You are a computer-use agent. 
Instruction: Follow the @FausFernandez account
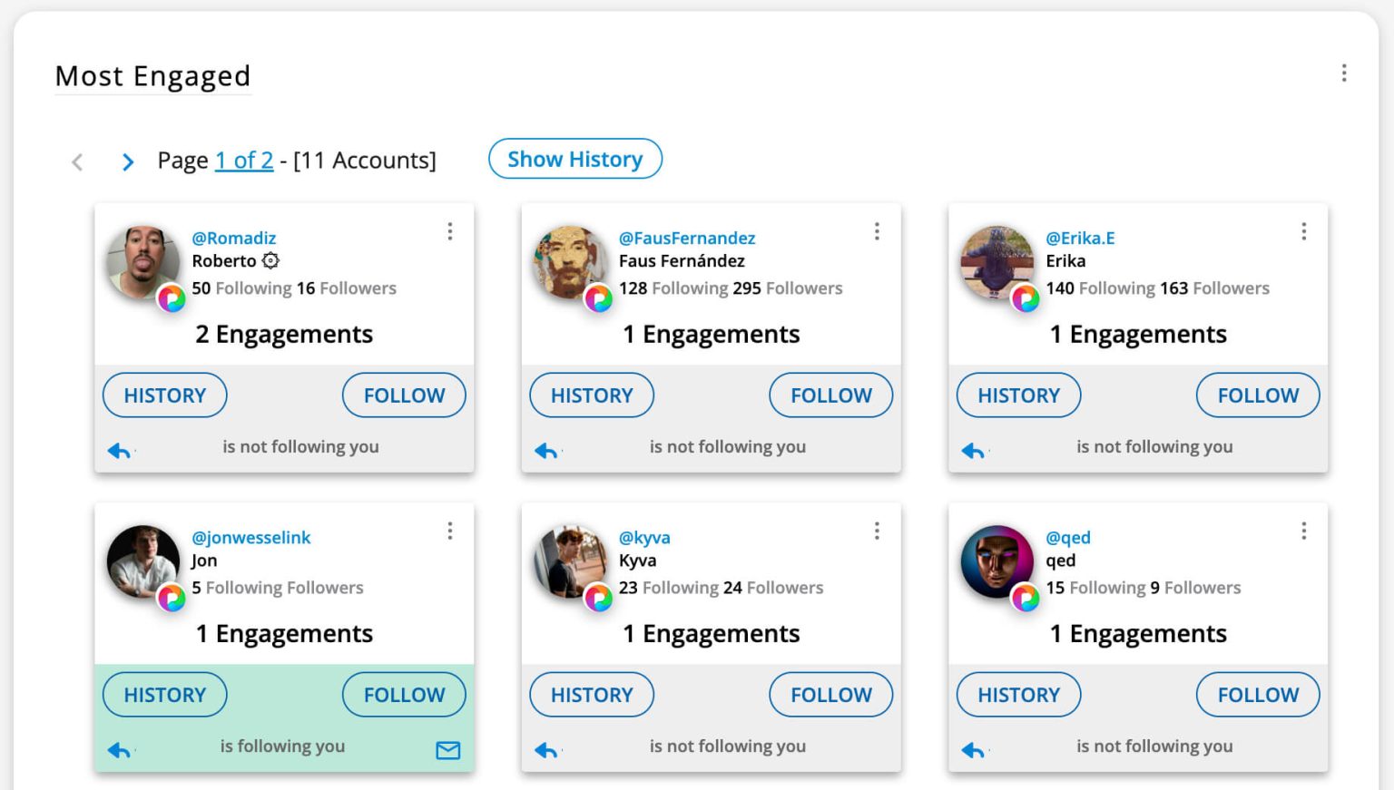(830, 395)
